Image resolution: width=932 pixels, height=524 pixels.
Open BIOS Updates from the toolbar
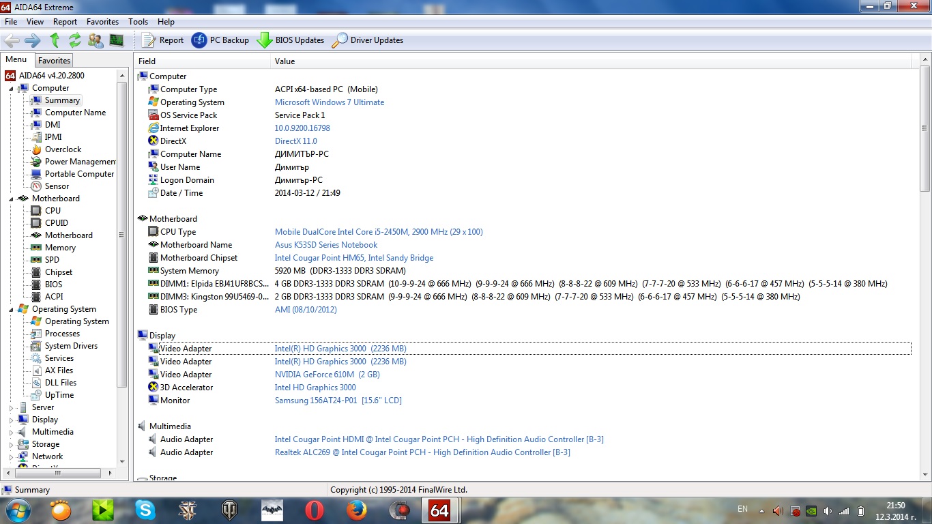click(291, 40)
